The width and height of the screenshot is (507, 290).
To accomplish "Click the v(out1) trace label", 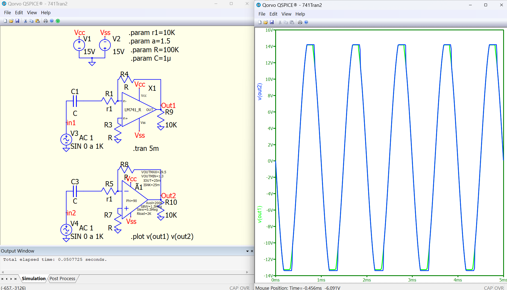I will point(260,214).
